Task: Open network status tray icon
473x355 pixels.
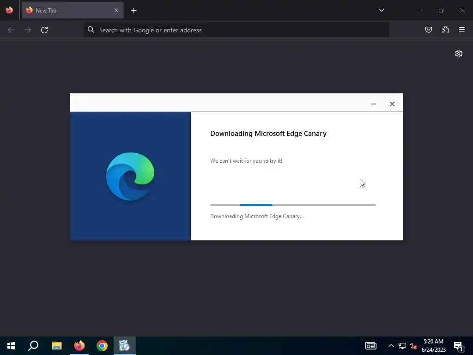Action: (x=402, y=346)
